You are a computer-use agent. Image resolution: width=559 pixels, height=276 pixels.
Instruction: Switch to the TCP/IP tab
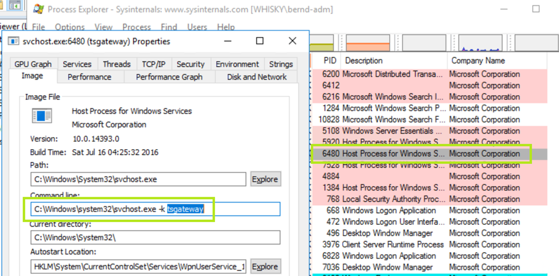[x=153, y=64]
